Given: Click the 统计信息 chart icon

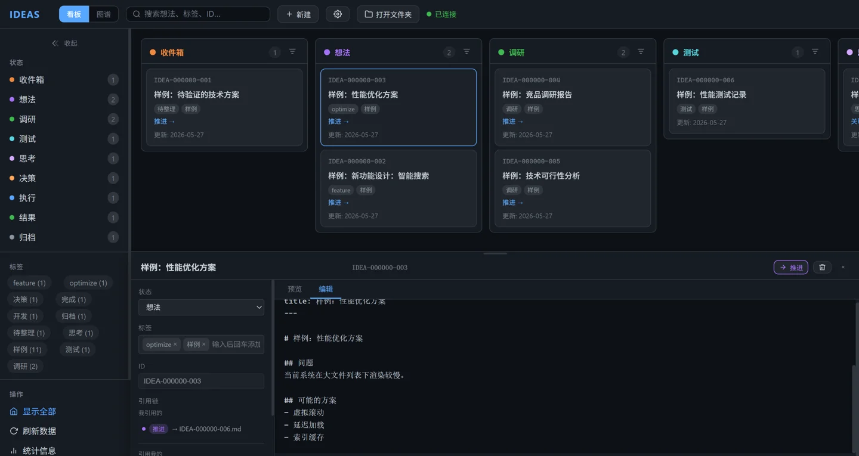Looking at the screenshot, I should (14, 451).
